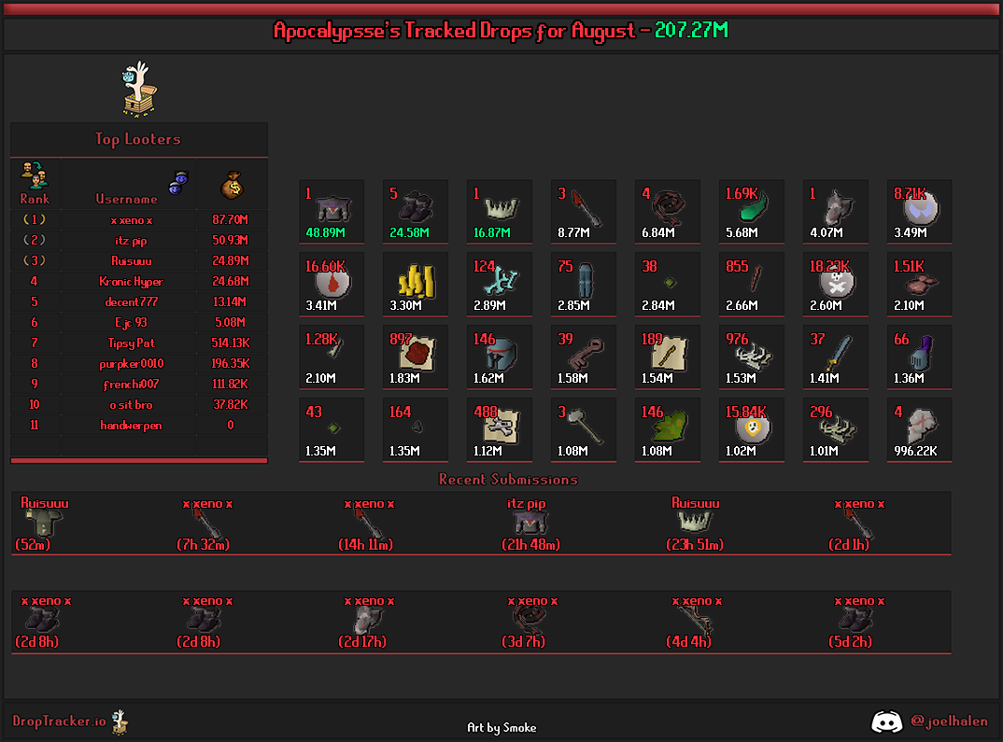1003x742 pixels.
Task: Select the death rune tile worth 2.60M
Action: 836,285
